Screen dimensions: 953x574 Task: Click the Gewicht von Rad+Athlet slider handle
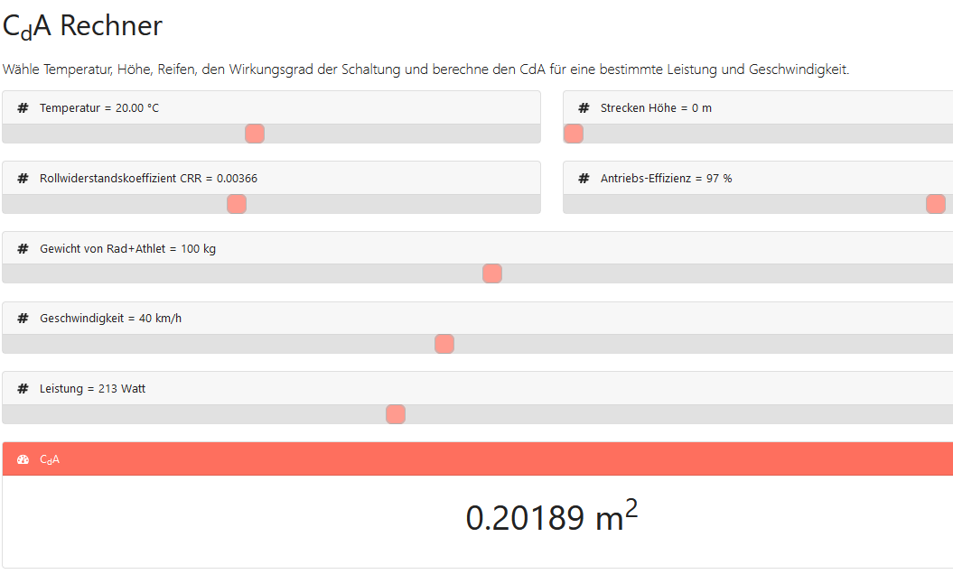(492, 273)
